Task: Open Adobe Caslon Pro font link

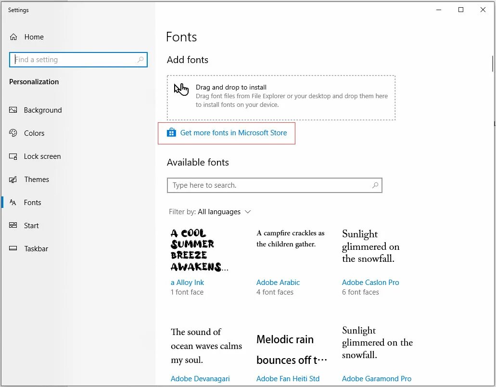Action: [x=370, y=282]
